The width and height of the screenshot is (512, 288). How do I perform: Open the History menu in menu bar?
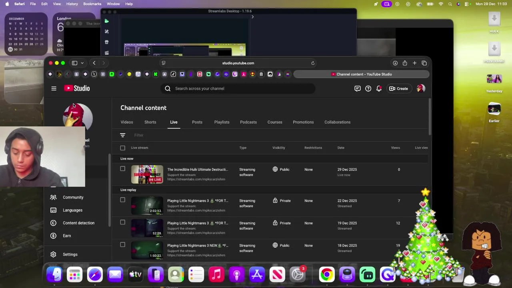(72, 4)
